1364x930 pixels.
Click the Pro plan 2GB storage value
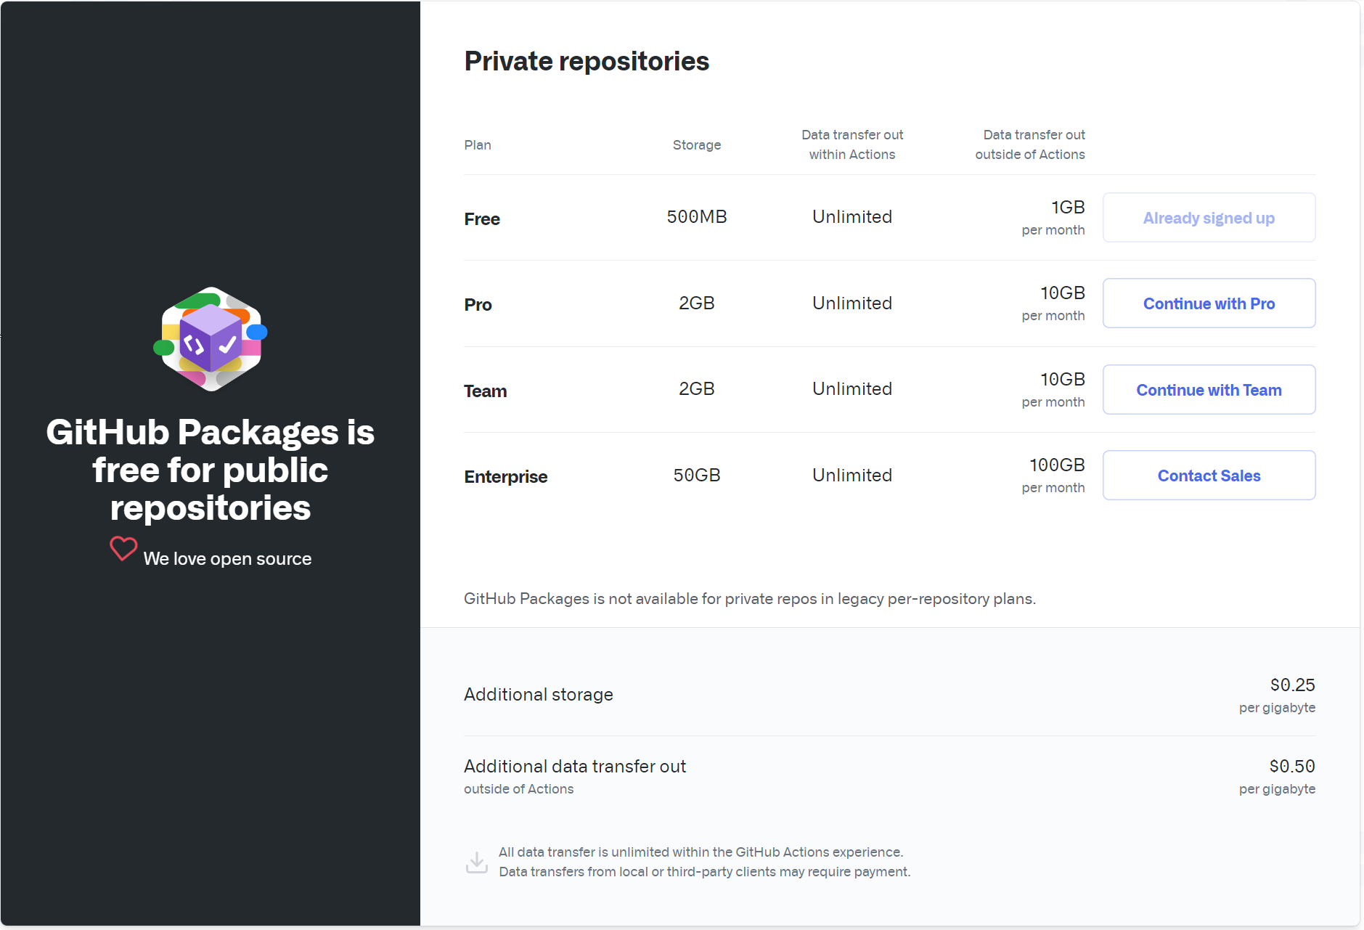pos(696,303)
